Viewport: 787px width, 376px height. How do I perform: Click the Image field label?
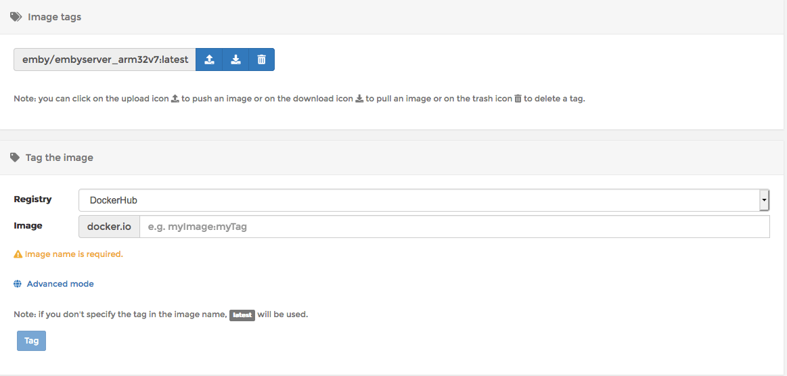pyautogui.click(x=28, y=226)
